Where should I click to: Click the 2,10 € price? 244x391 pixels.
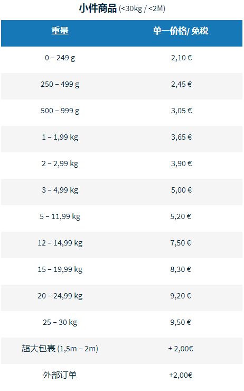click(181, 58)
